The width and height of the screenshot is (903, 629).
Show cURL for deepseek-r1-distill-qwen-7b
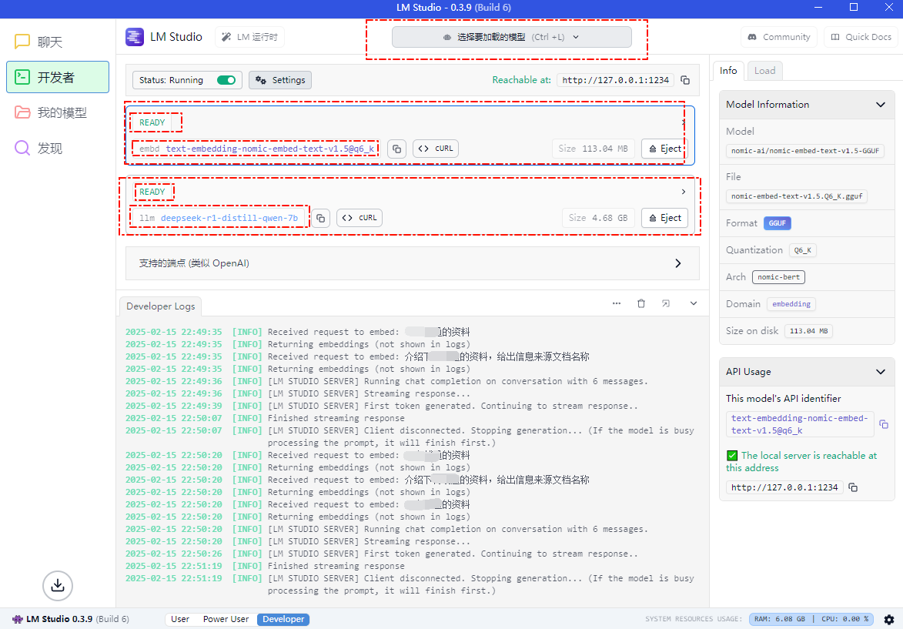(360, 219)
